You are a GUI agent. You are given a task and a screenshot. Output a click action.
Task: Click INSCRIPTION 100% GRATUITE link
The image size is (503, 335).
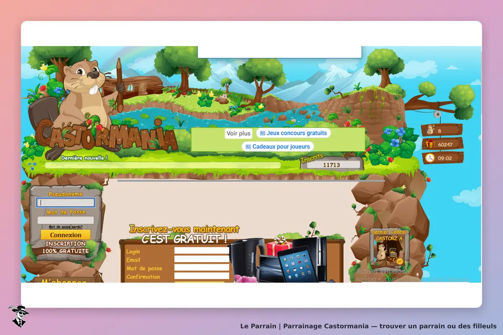click(65, 247)
